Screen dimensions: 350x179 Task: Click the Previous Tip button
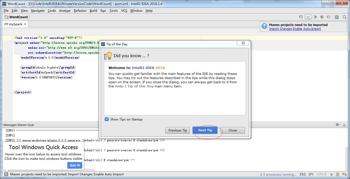click(178, 130)
